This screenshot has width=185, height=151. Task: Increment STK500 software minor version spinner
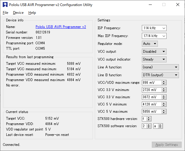pos(160,125)
